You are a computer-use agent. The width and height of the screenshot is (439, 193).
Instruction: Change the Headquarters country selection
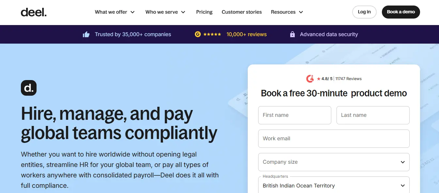click(x=334, y=185)
